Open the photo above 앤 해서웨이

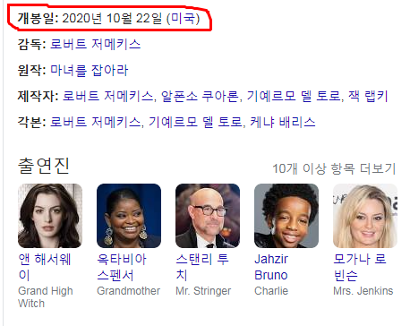[50, 216]
